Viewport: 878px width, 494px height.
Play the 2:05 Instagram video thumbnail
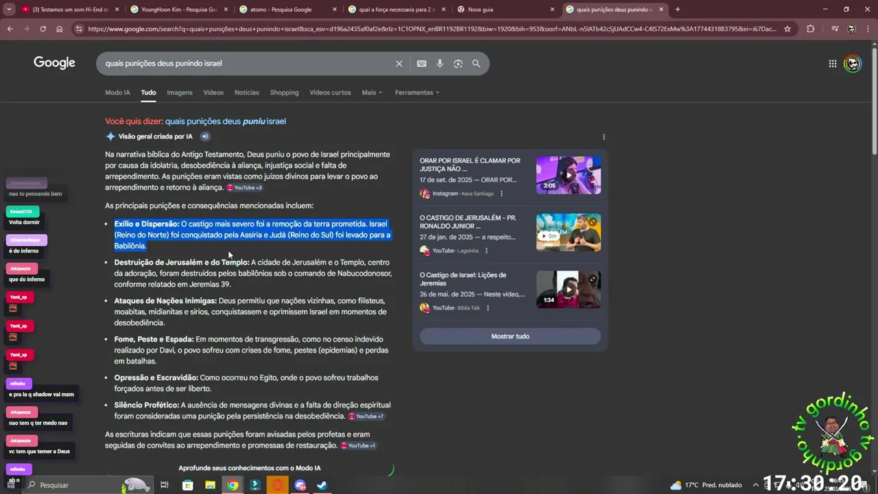pyautogui.click(x=568, y=175)
